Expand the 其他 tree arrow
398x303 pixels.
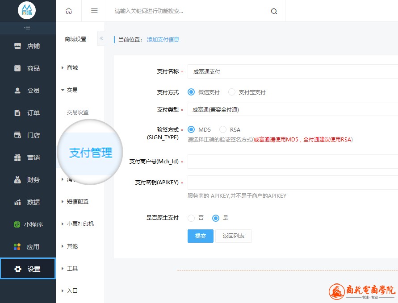point(63,246)
